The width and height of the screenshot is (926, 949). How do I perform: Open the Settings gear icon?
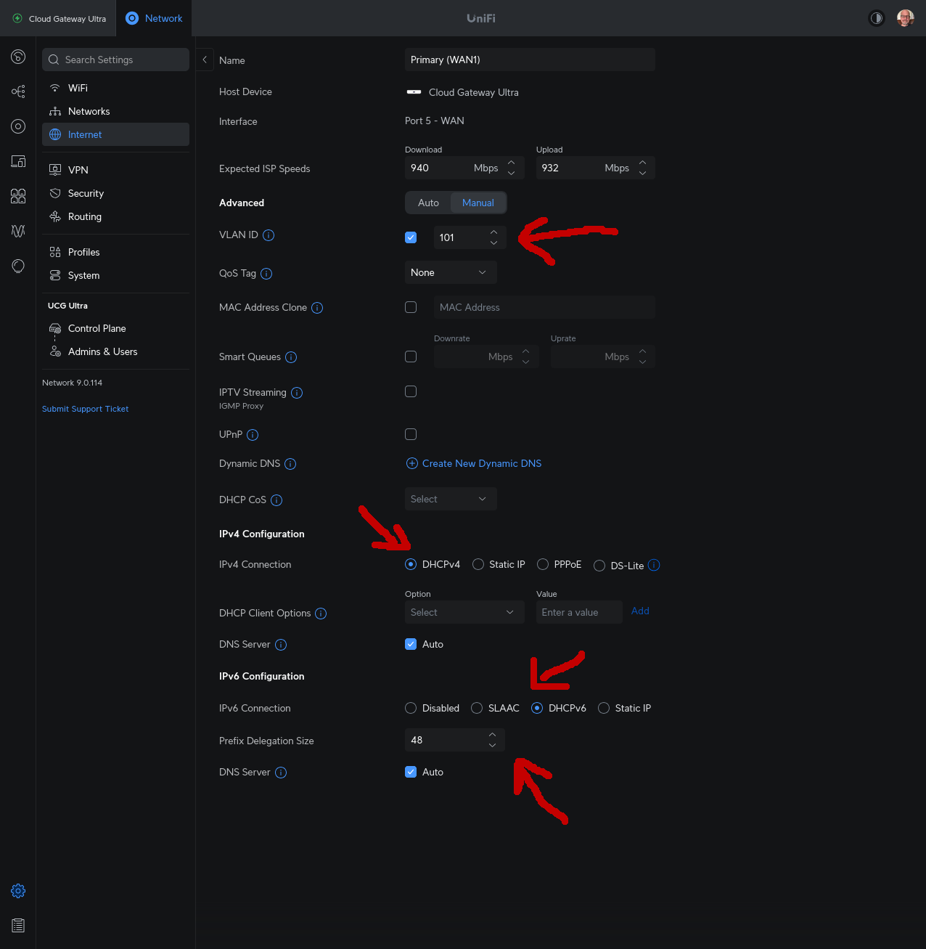click(x=18, y=891)
